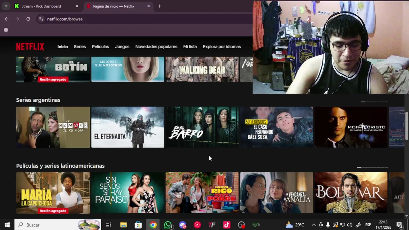The image size is (409, 230).
Task: Open Novedades populares section
Action: tap(156, 47)
